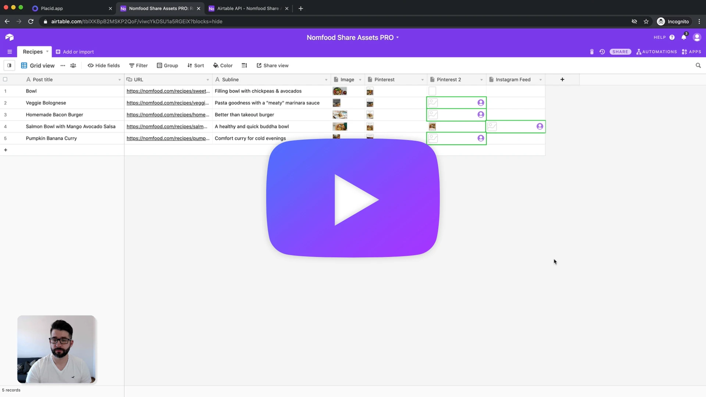The height and width of the screenshot is (397, 706).
Task: Click the user icon in Pumpkin Banana Curry Pinterest 2 cell
Action: click(x=481, y=138)
